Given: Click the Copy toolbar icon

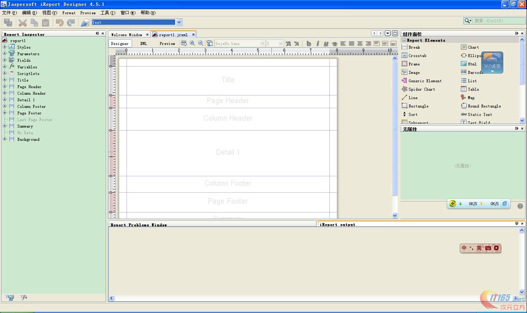Looking at the screenshot, I should pyautogui.click(x=34, y=23).
